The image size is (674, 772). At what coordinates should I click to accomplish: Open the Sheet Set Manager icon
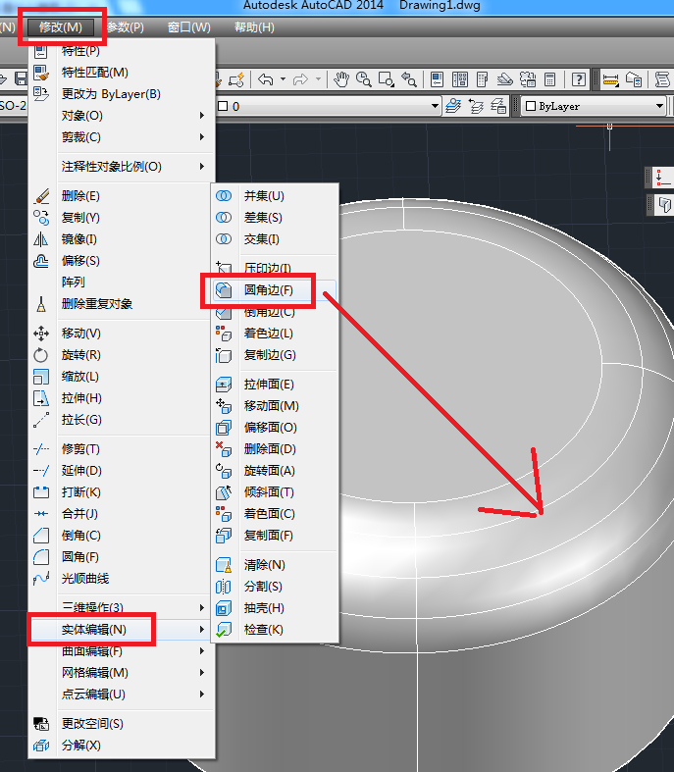pos(504,79)
